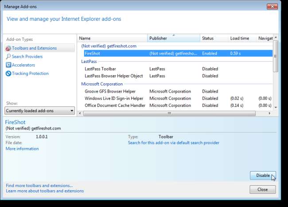Viewport: 288px width, 207px height.
Task: Click (0.14 s) load time cell
Action: tap(237, 105)
